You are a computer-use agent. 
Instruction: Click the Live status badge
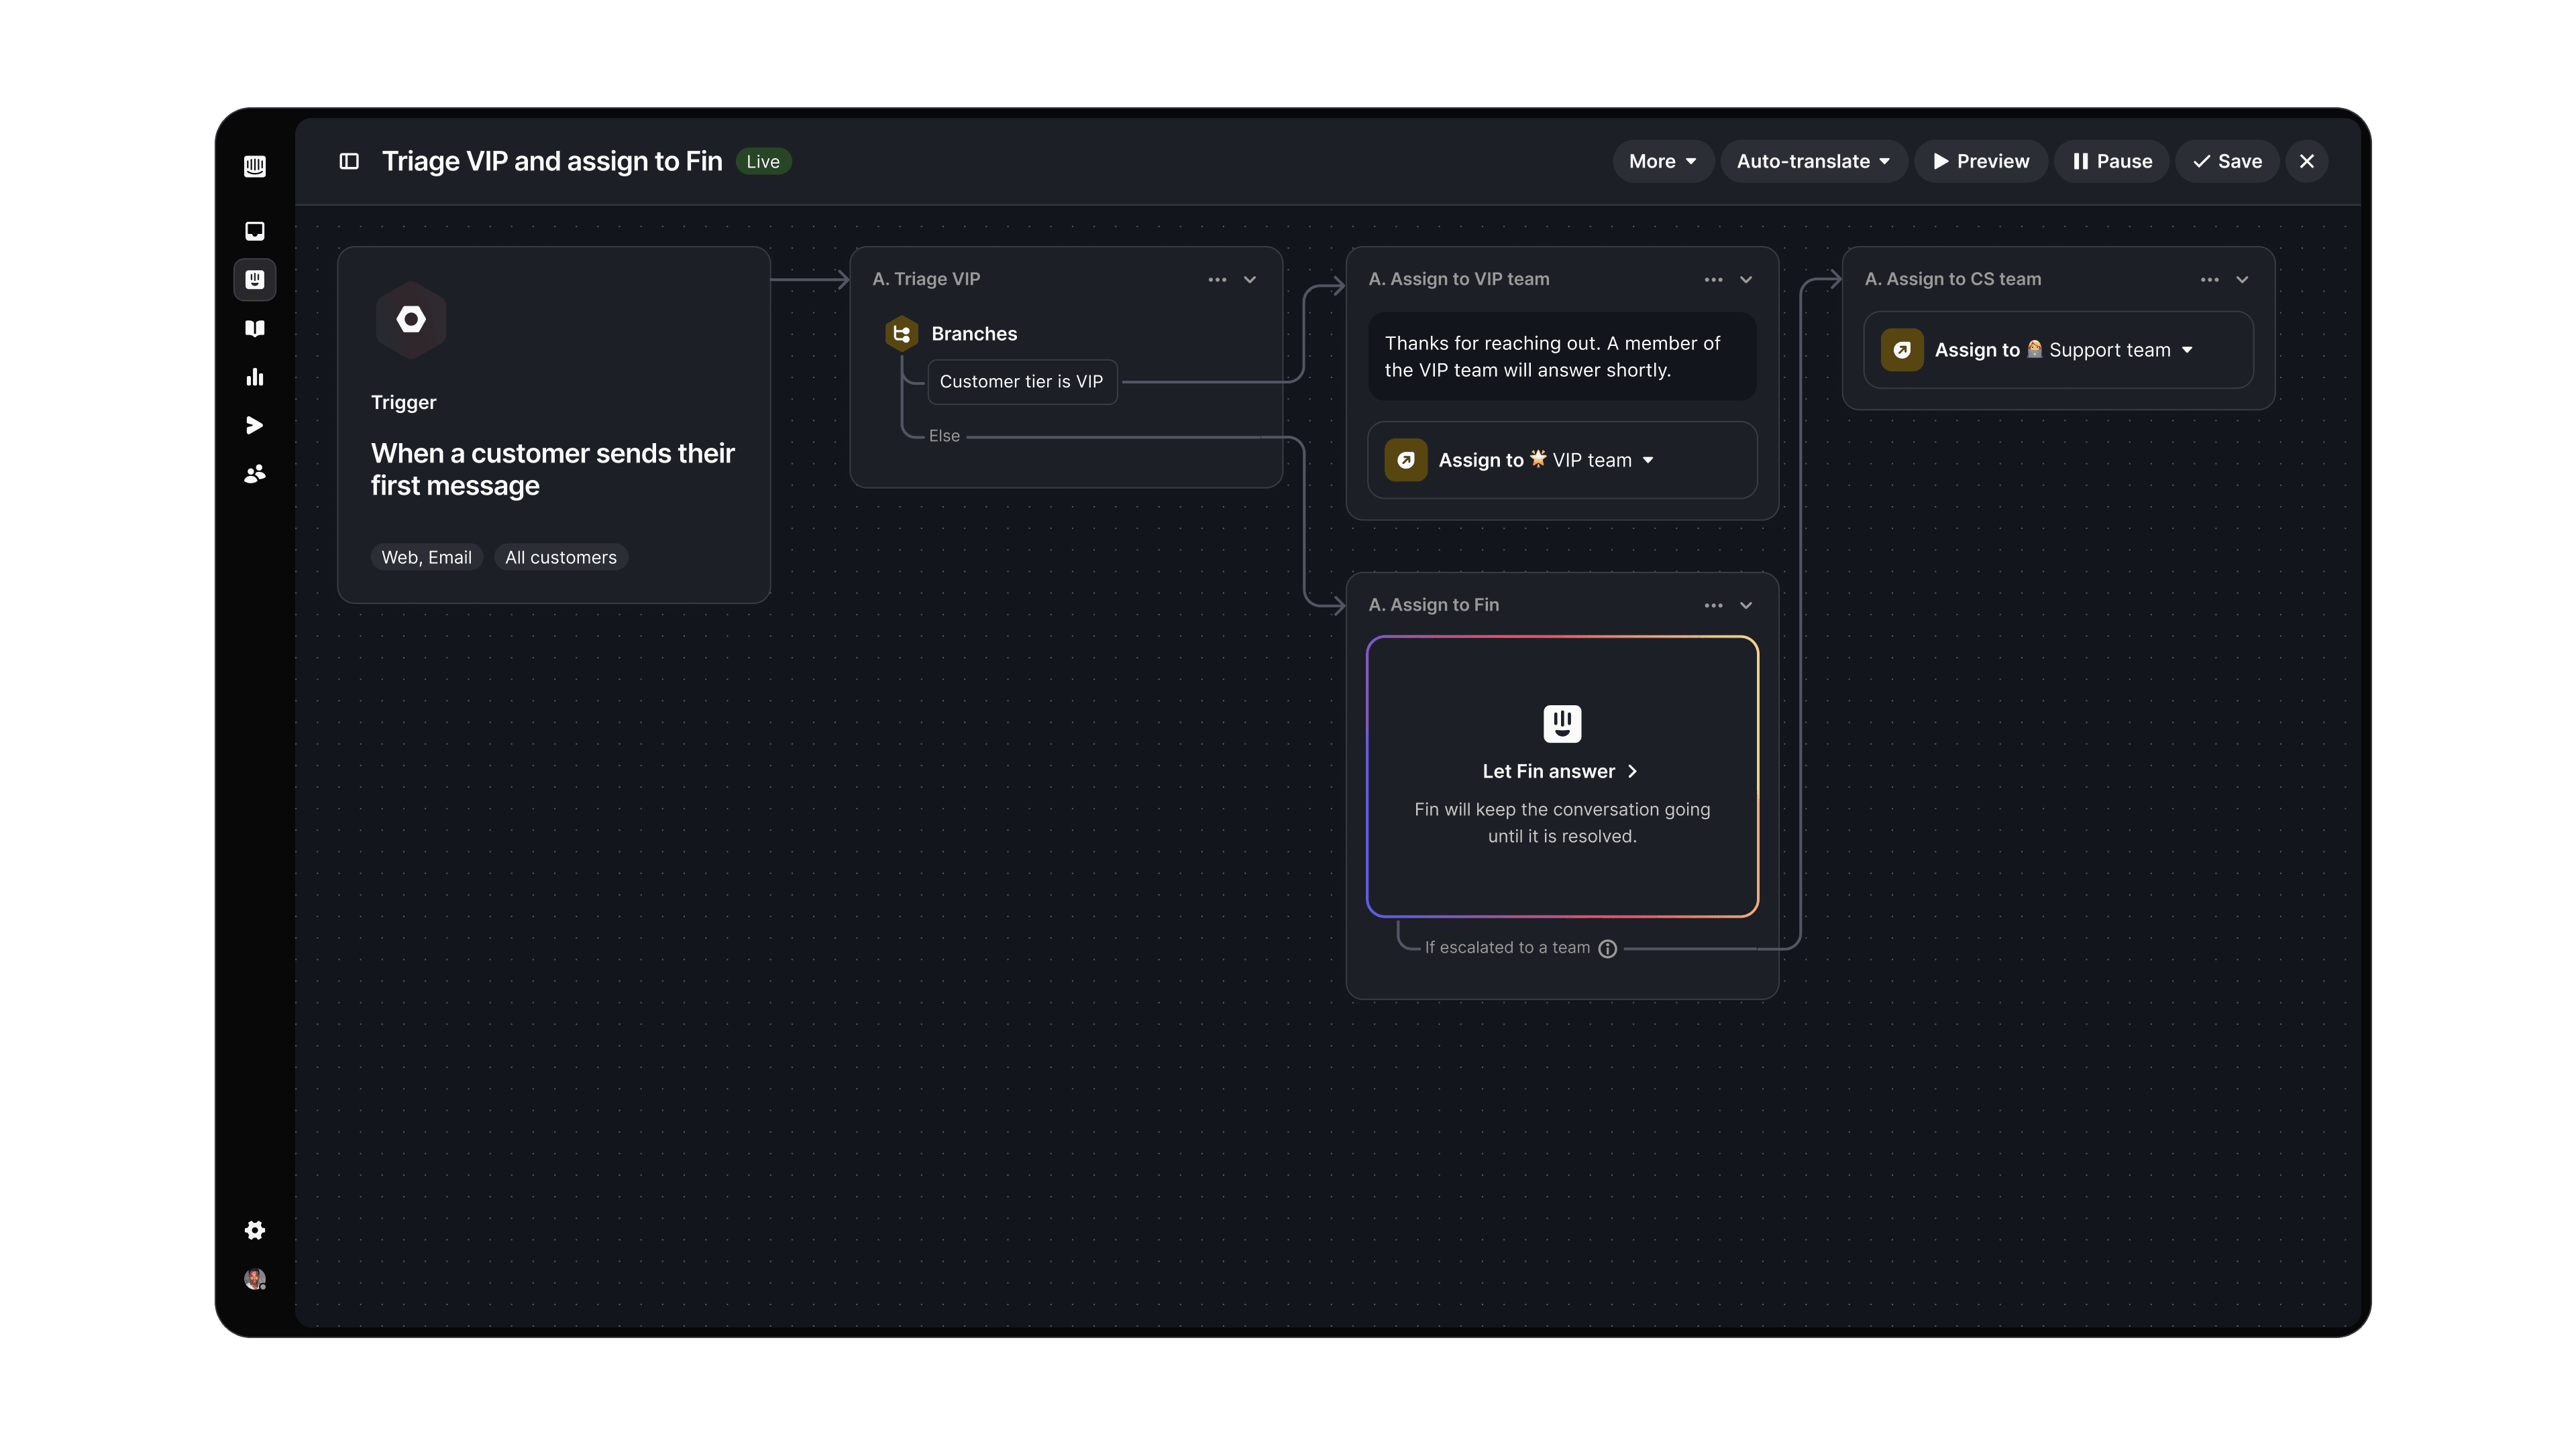pos(763,161)
